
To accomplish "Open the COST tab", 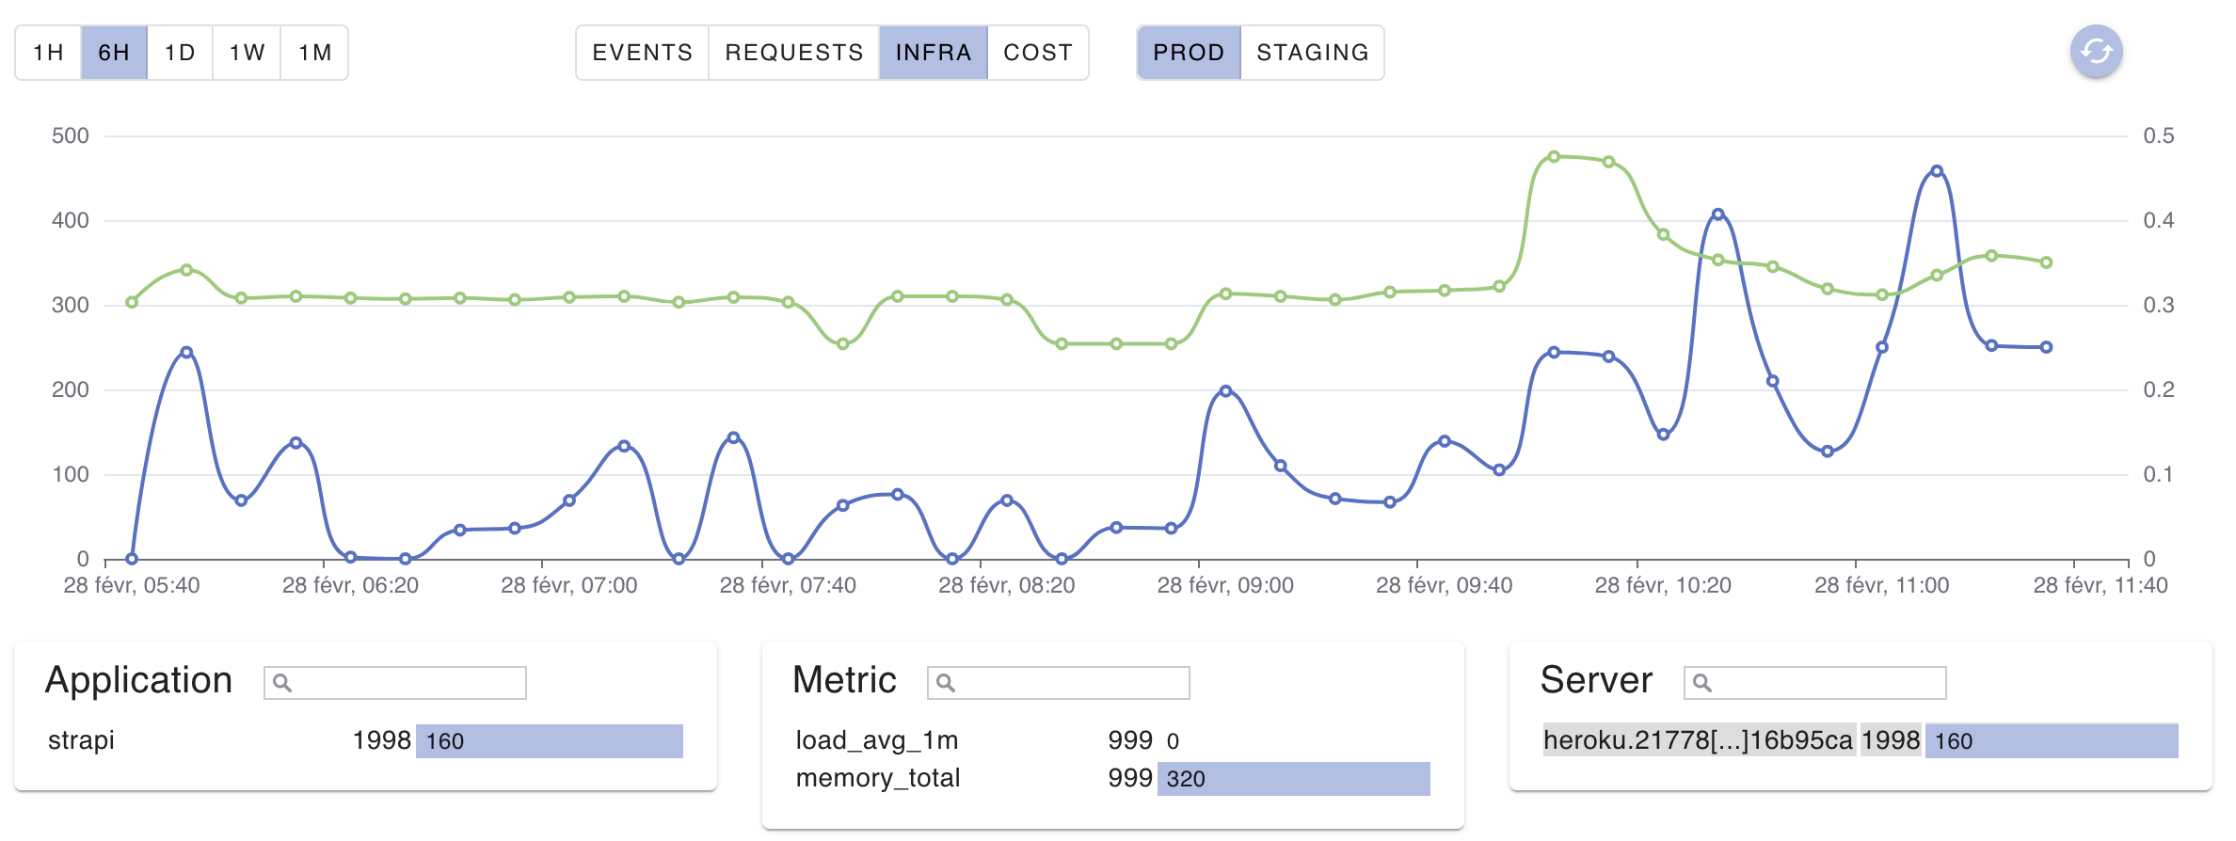I will click(1038, 53).
